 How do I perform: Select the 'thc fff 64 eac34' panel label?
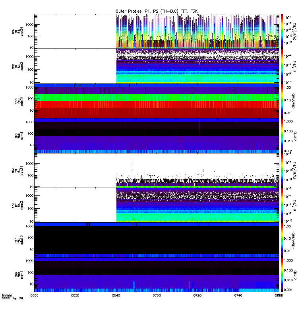point(17,171)
